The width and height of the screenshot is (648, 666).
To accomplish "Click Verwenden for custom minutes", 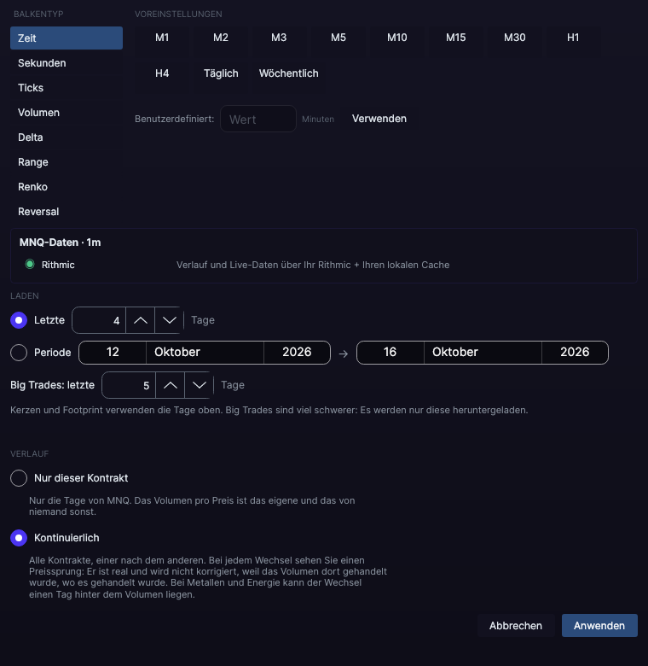I will click(379, 119).
